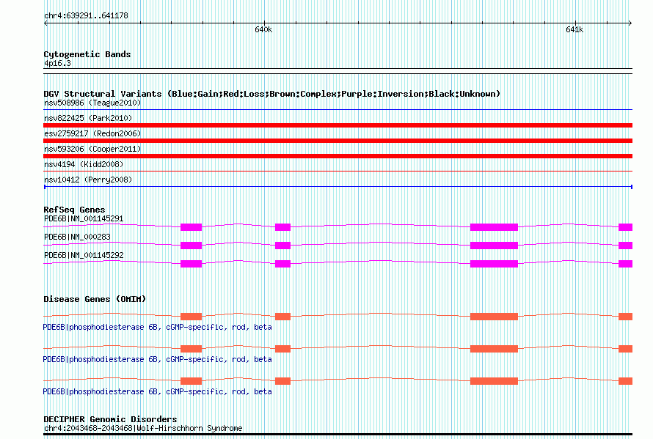This screenshot has width=653, height=439.
Task: Select the red loss bar under esv2759217
Action: pyautogui.click(x=338, y=141)
